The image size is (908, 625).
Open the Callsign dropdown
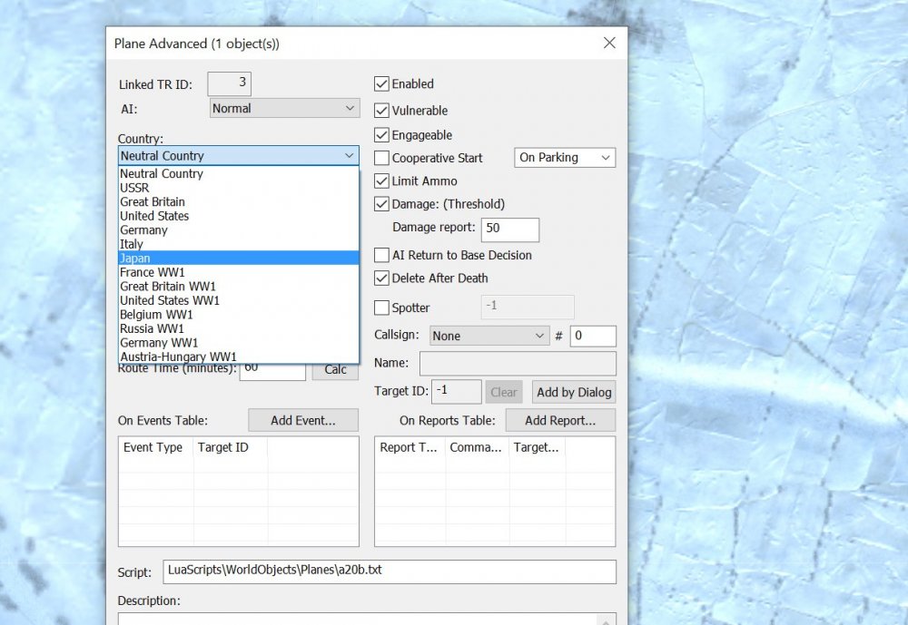pyautogui.click(x=489, y=336)
